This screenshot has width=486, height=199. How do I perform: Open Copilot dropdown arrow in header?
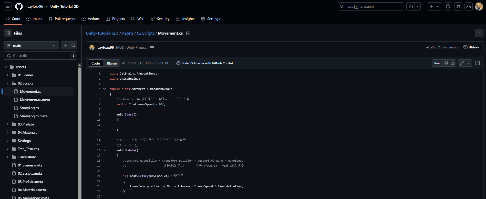pos(418,6)
